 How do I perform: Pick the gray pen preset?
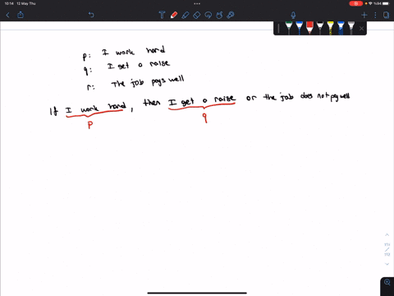(x=351, y=28)
